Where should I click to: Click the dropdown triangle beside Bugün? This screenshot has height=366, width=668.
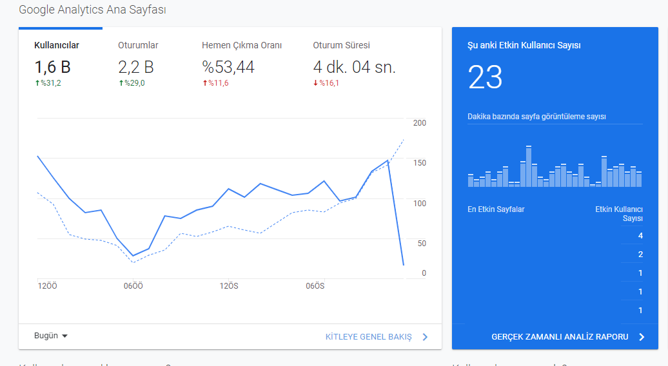(64, 336)
